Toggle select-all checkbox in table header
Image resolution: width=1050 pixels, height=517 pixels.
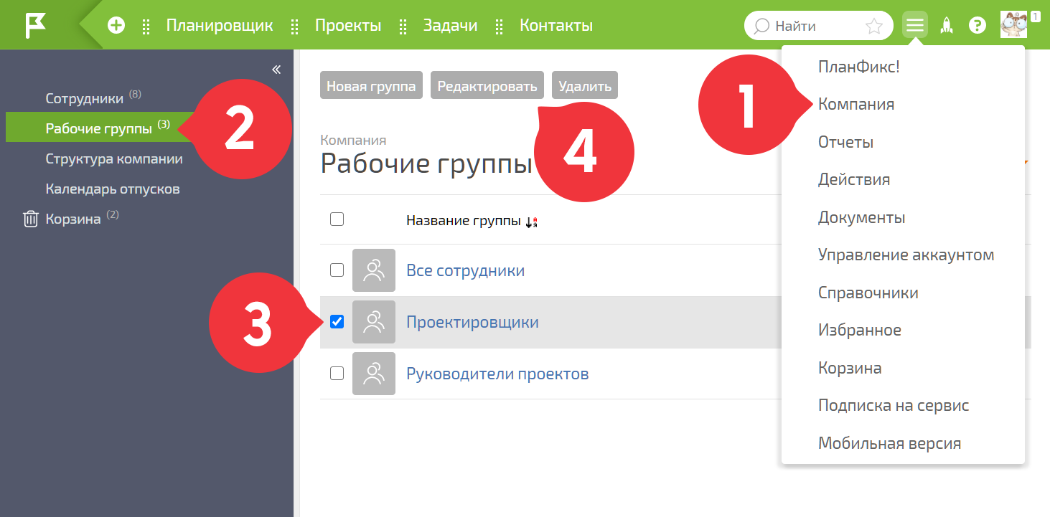pyautogui.click(x=337, y=219)
